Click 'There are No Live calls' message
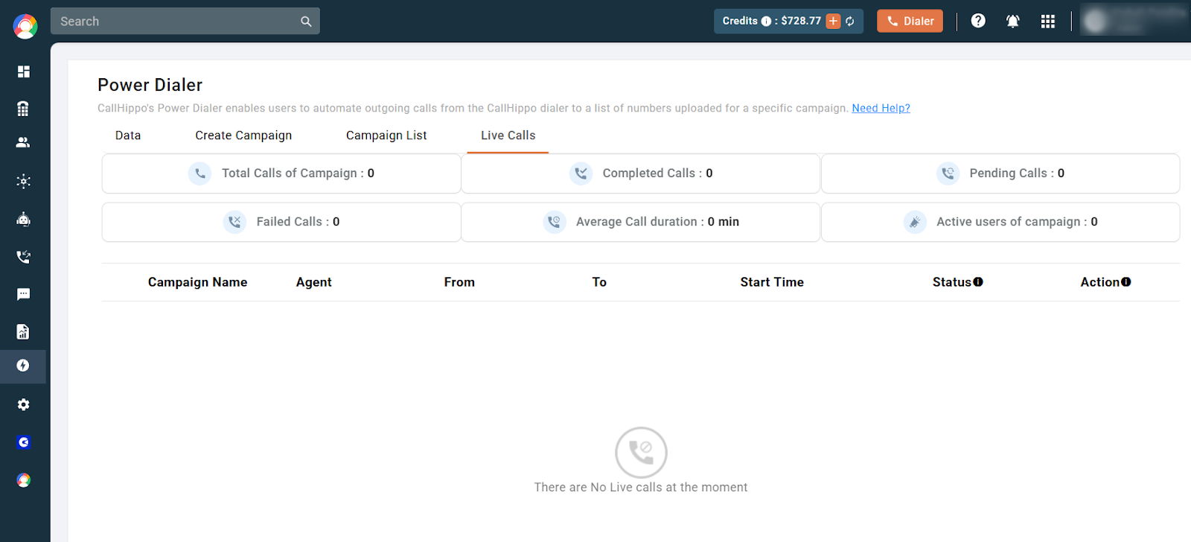The image size is (1191, 542). (x=641, y=488)
